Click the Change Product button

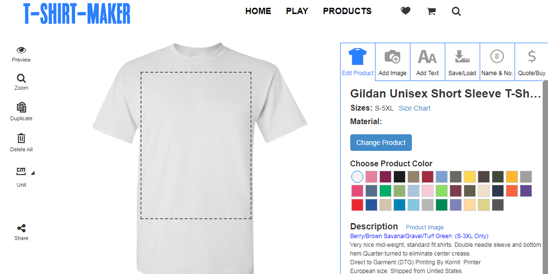(381, 143)
